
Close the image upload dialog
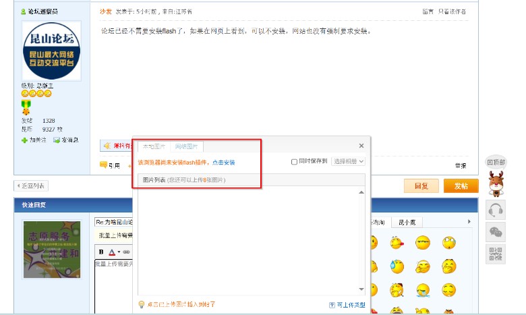(x=361, y=146)
